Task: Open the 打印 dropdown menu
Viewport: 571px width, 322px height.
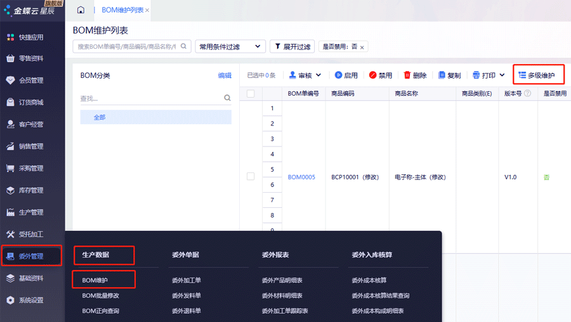Action: coord(489,75)
